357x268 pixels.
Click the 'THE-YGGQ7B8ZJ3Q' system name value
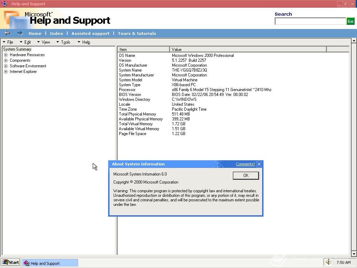189,70
